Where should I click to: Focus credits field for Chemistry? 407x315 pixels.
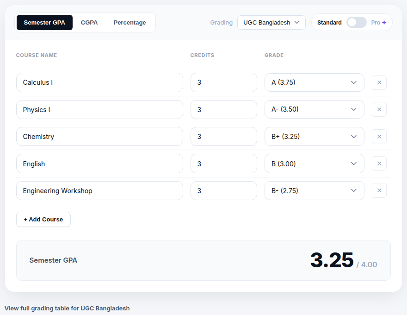pos(224,137)
